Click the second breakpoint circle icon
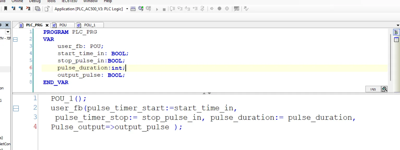The image size is (400, 150). click(x=227, y=9)
